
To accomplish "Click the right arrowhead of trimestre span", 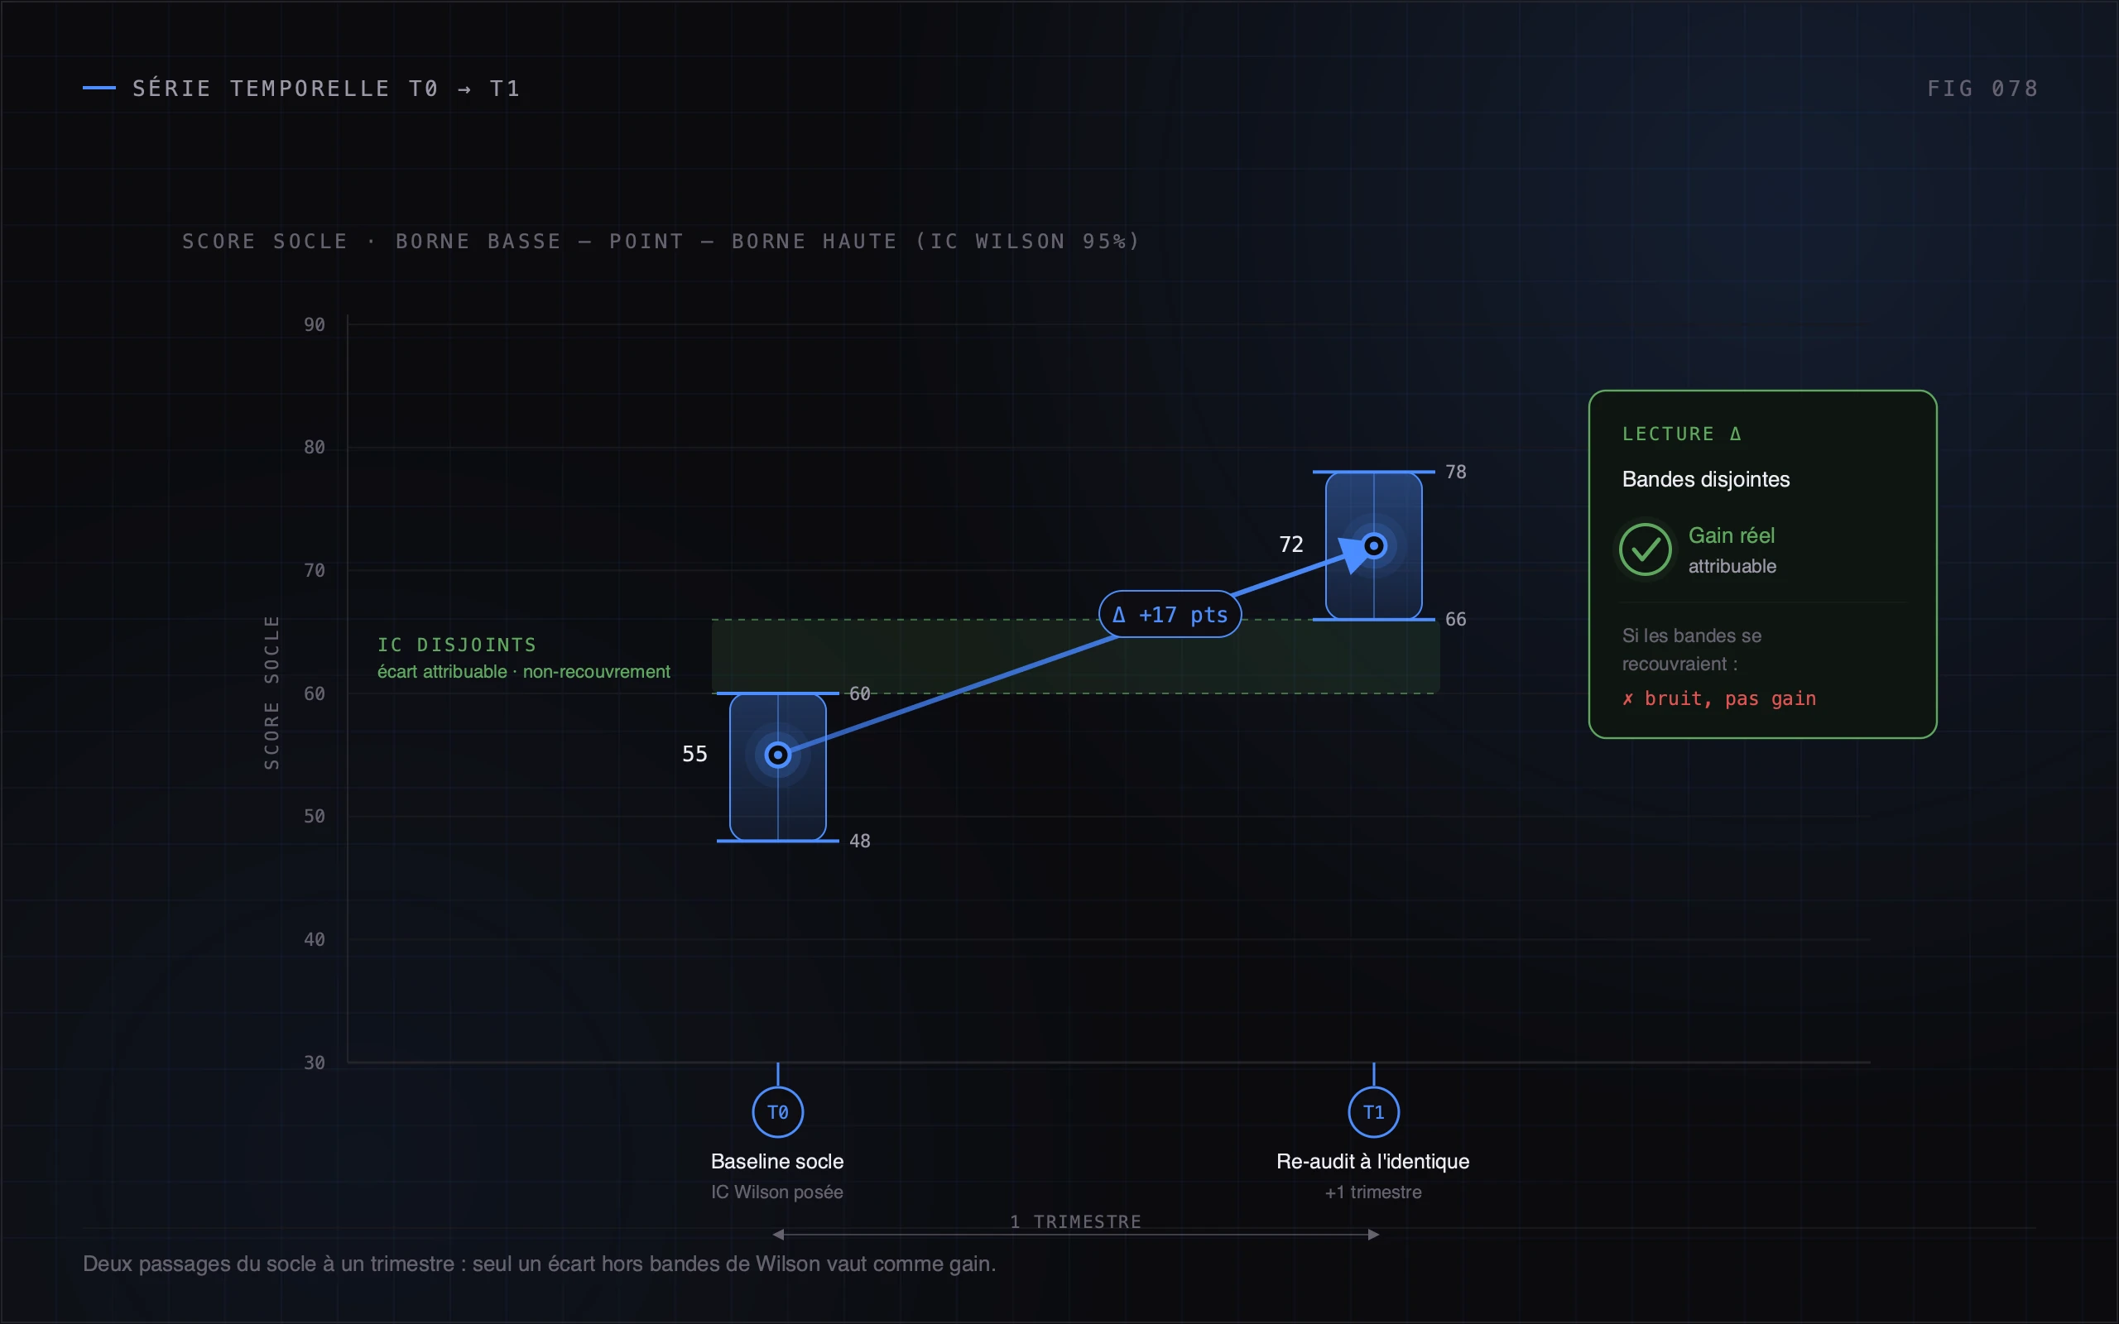I will click(x=1374, y=1235).
